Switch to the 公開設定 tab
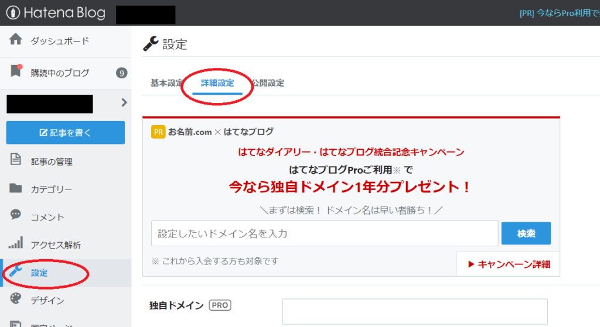The width and height of the screenshot is (600, 327). tap(268, 83)
